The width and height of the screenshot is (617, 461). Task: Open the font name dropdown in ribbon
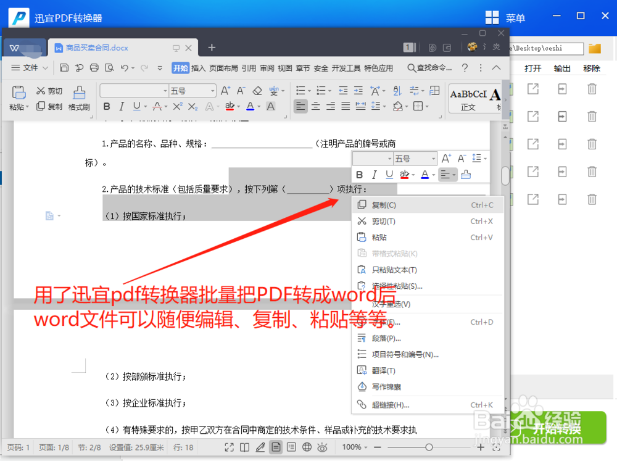click(165, 91)
